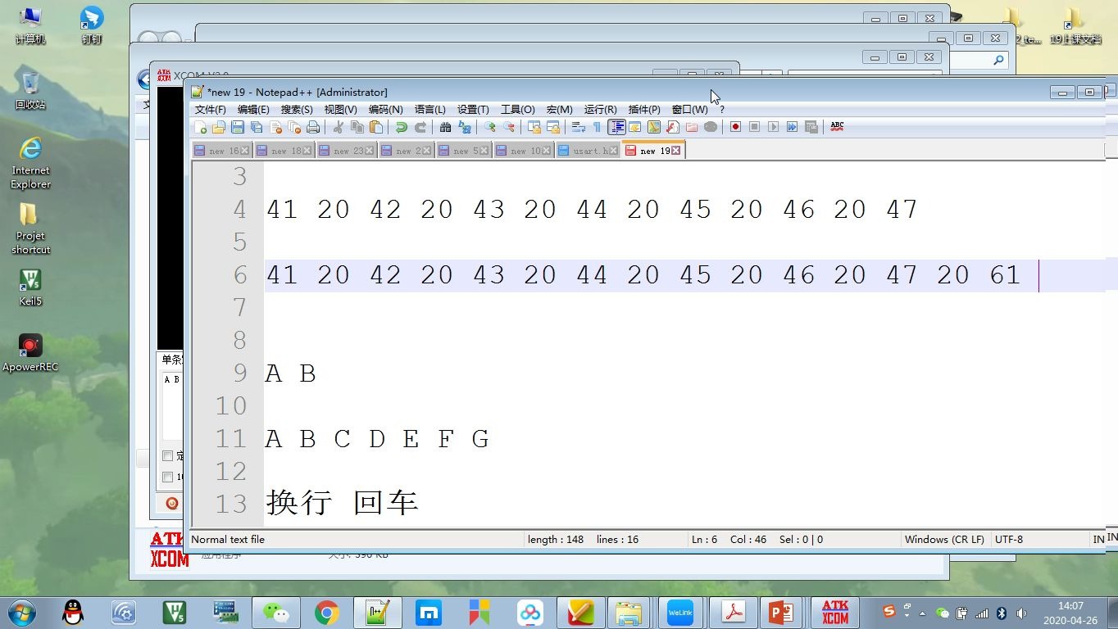Open the 插件(P) menu

(x=643, y=109)
